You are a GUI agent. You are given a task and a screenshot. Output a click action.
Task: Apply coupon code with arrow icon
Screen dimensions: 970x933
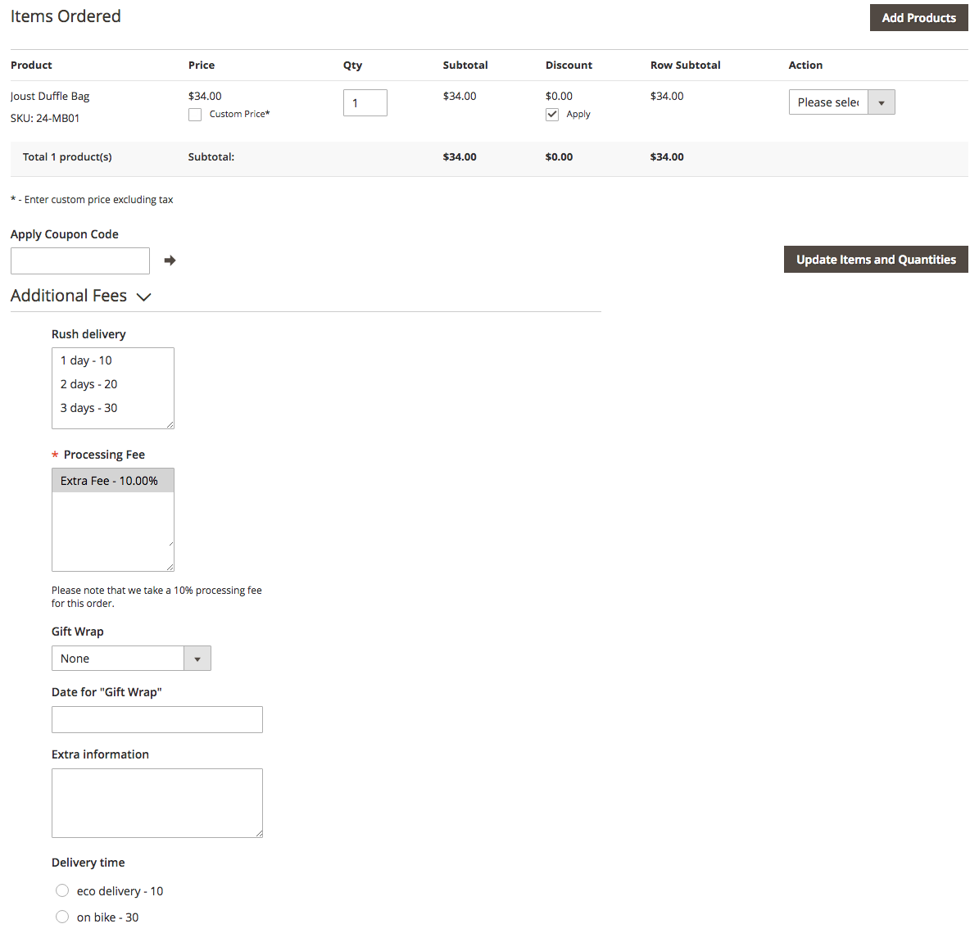(170, 260)
